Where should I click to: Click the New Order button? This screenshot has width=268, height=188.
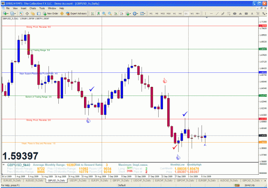click(x=51, y=13)
